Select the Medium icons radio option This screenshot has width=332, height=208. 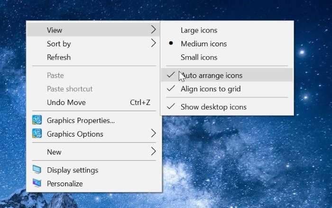(203, 44)
